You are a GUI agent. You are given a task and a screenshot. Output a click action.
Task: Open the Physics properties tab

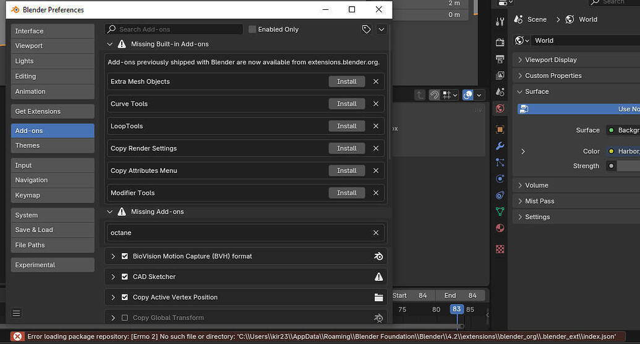click(500, 179)
